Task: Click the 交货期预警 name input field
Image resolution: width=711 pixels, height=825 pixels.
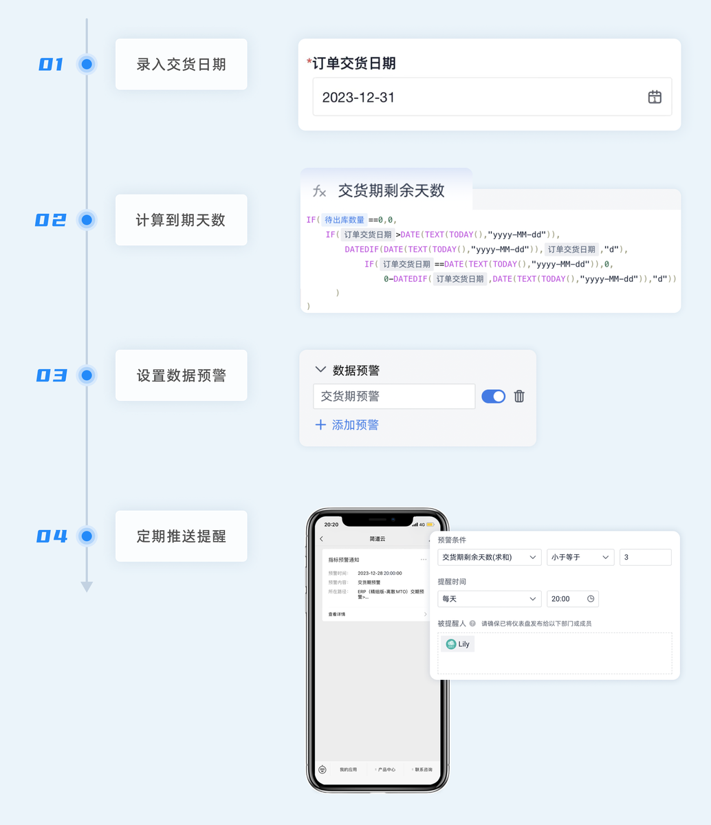Action: (x=394, y=396)
